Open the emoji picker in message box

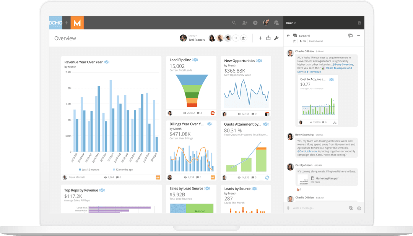coord(359,208)
